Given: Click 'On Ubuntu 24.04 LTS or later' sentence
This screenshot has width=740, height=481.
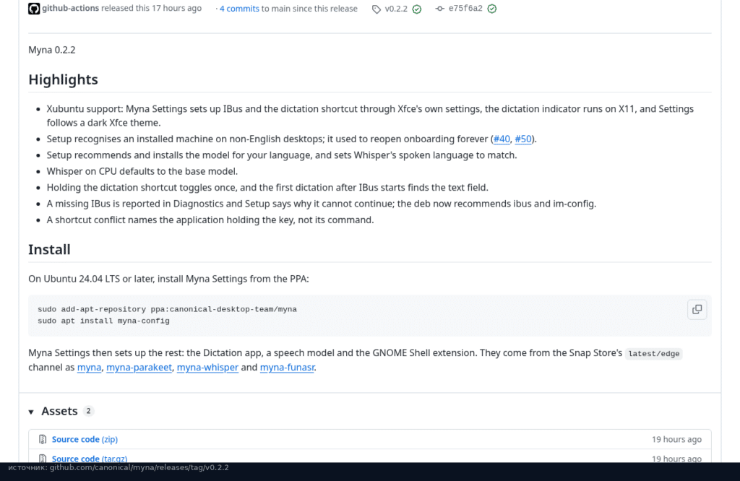Looking at the screenshot, I should coord(168,279).
